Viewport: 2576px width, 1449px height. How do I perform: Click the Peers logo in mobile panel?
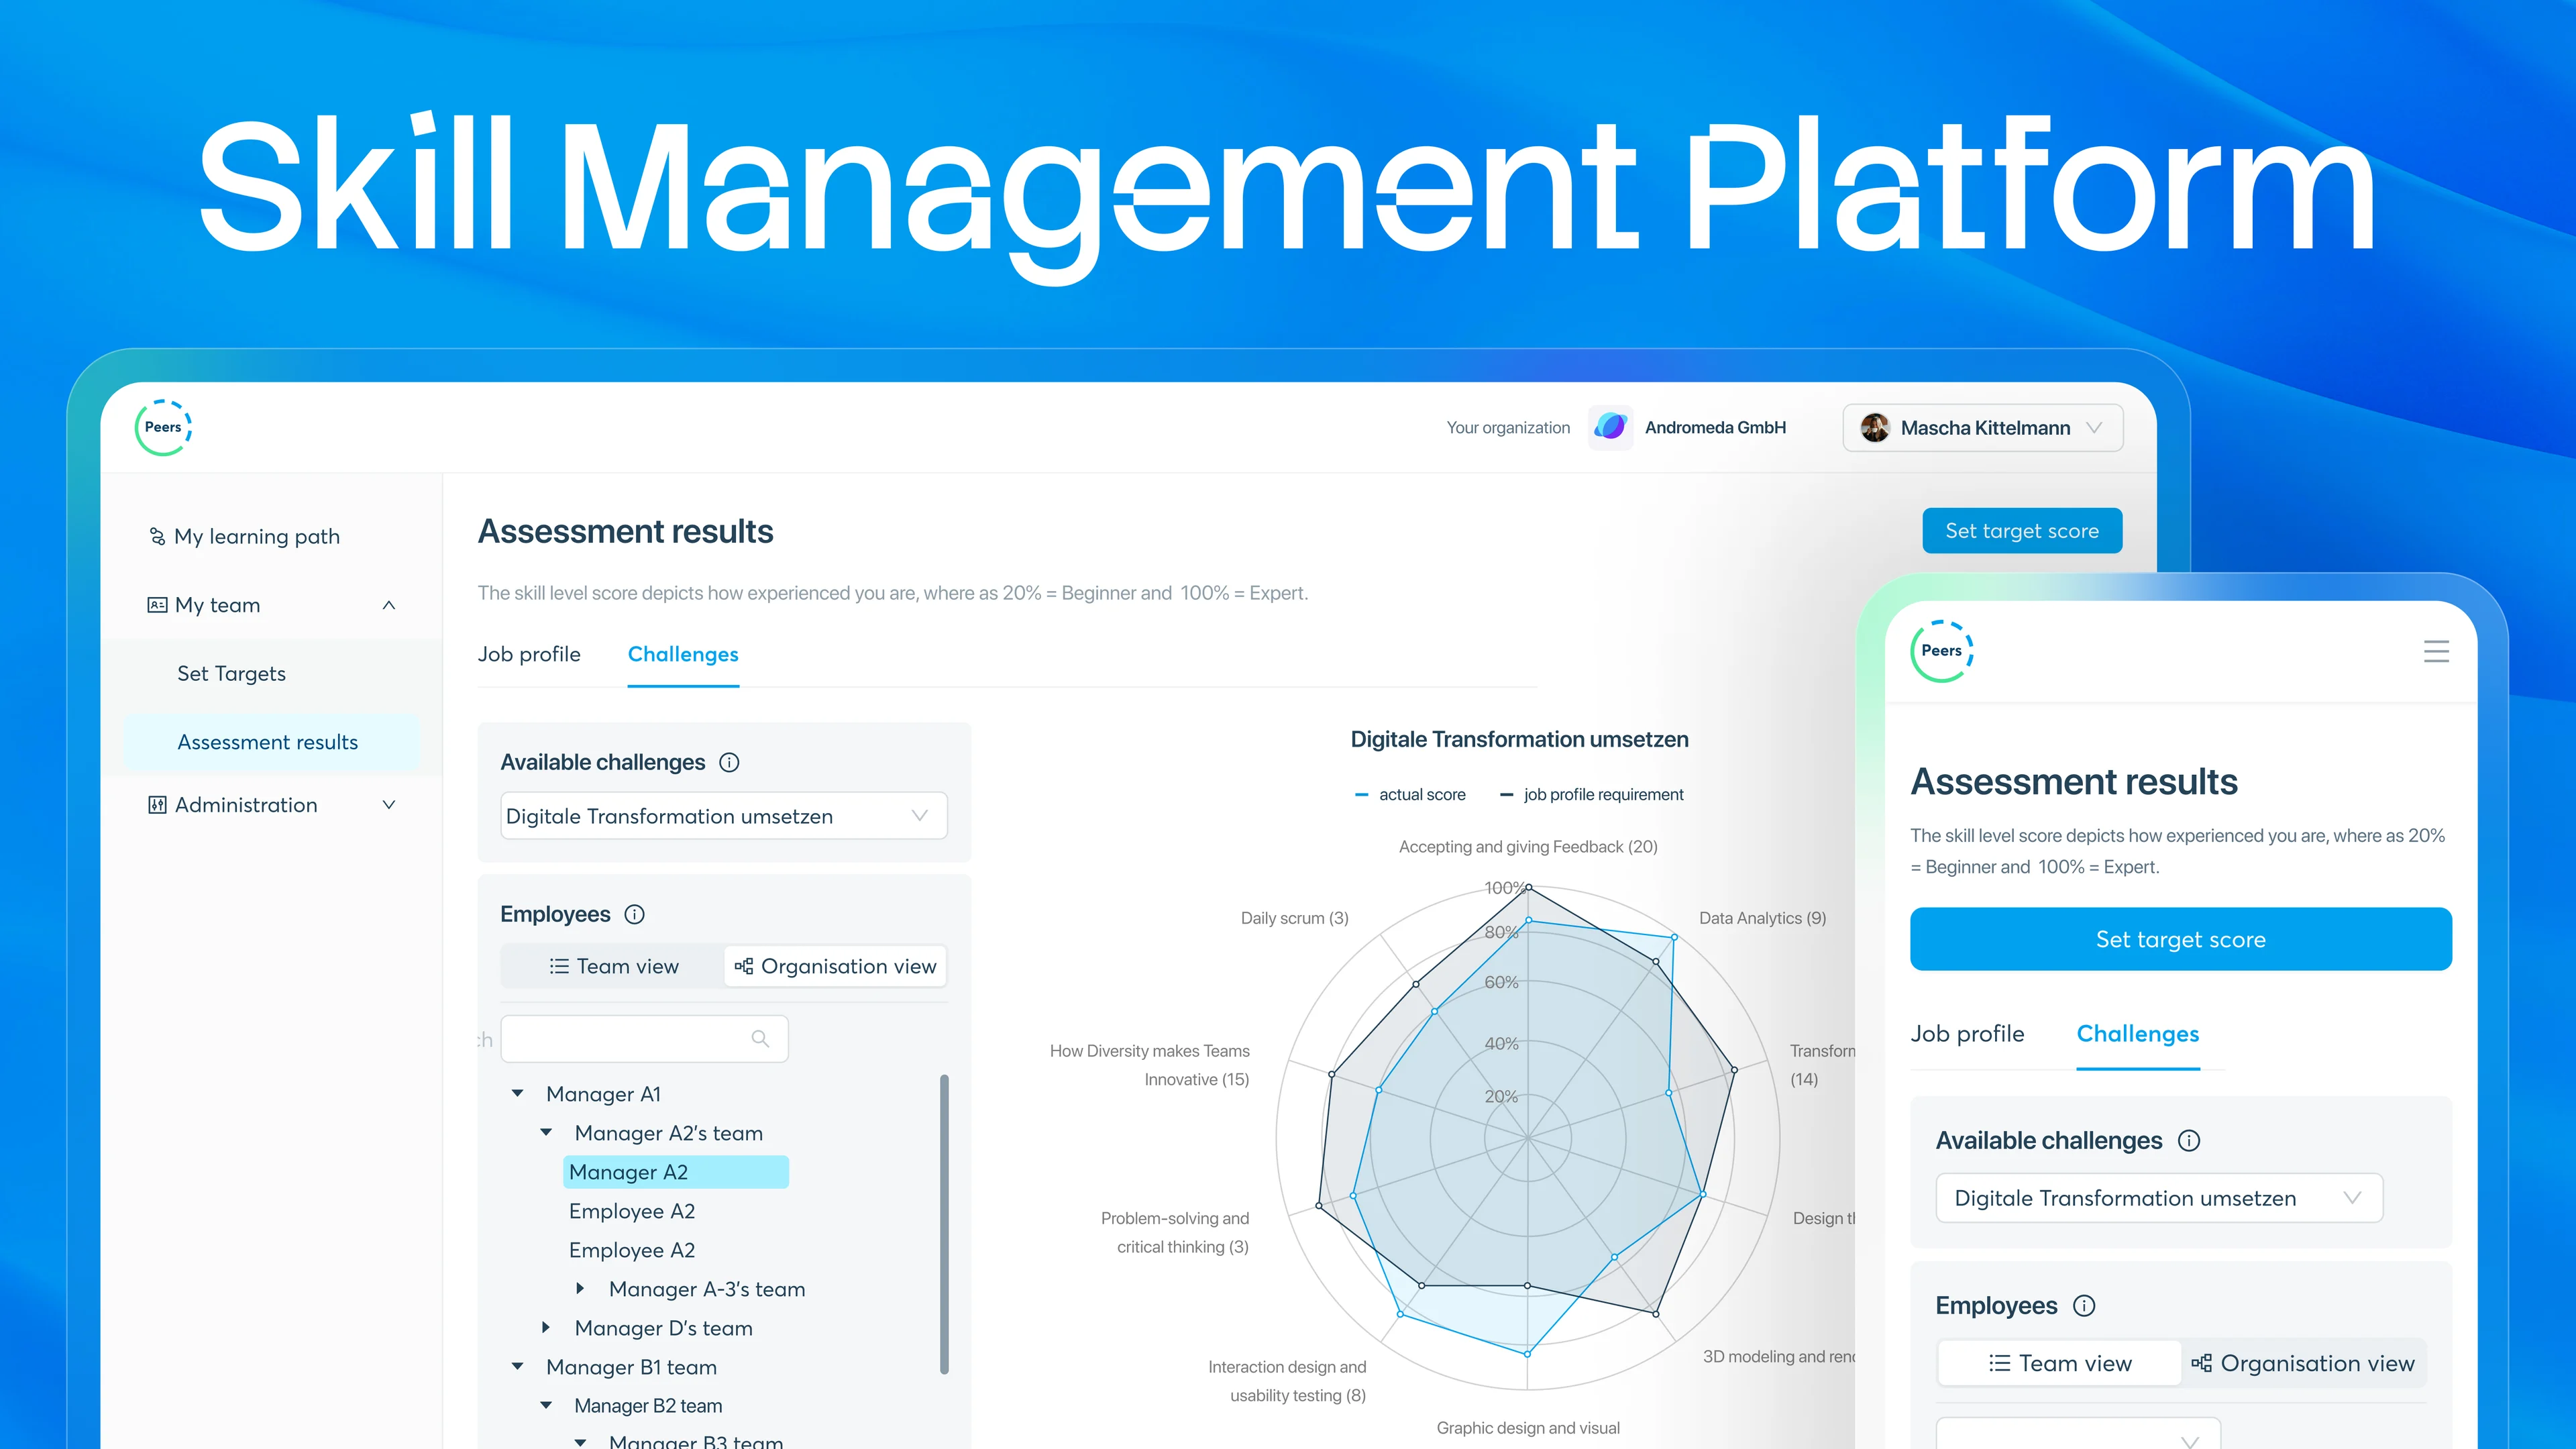[1941, 651]
